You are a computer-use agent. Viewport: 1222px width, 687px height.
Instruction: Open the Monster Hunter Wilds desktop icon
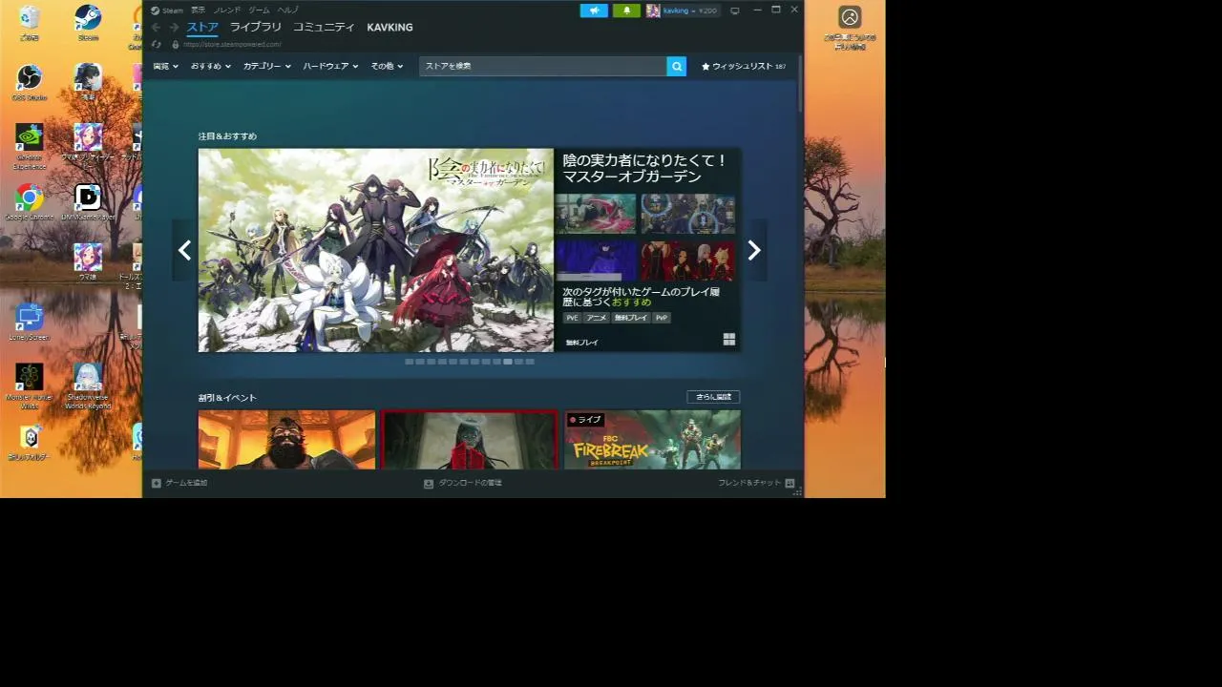(x=29, y=385)
